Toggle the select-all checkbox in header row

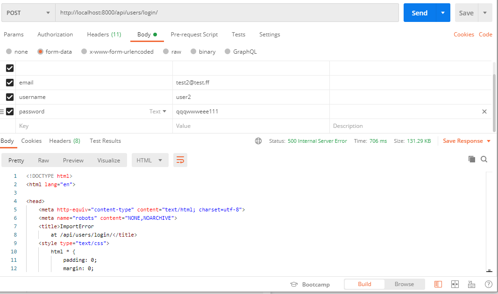coord(10,68)
